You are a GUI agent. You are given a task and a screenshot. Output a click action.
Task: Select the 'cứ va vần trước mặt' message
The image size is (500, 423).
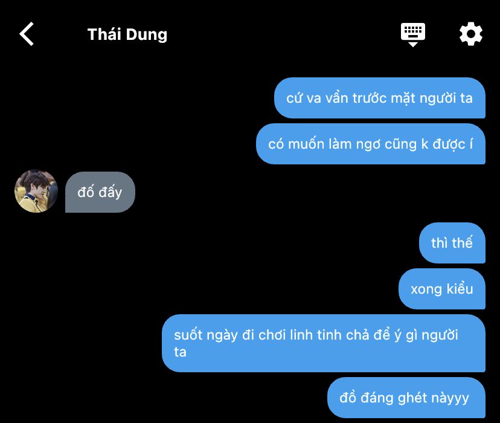pos(379,98)
